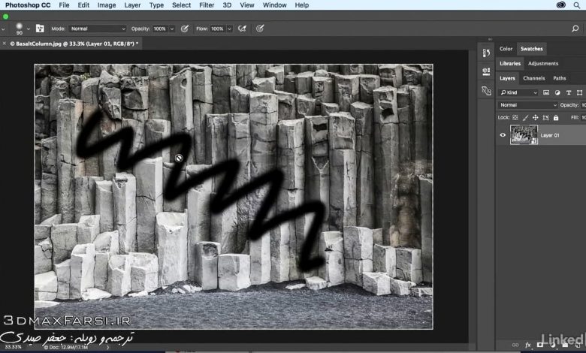The image size is (586, 353).
Task: Select the BasaltColumn.jpg document tab
Action: pos(74,44)
